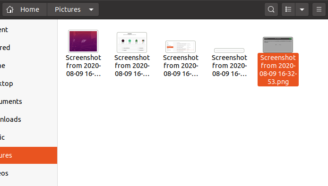Click filename label under purple wallpaper thumbnail
Viewport: 328px width, 186px height.
point(83,66)
